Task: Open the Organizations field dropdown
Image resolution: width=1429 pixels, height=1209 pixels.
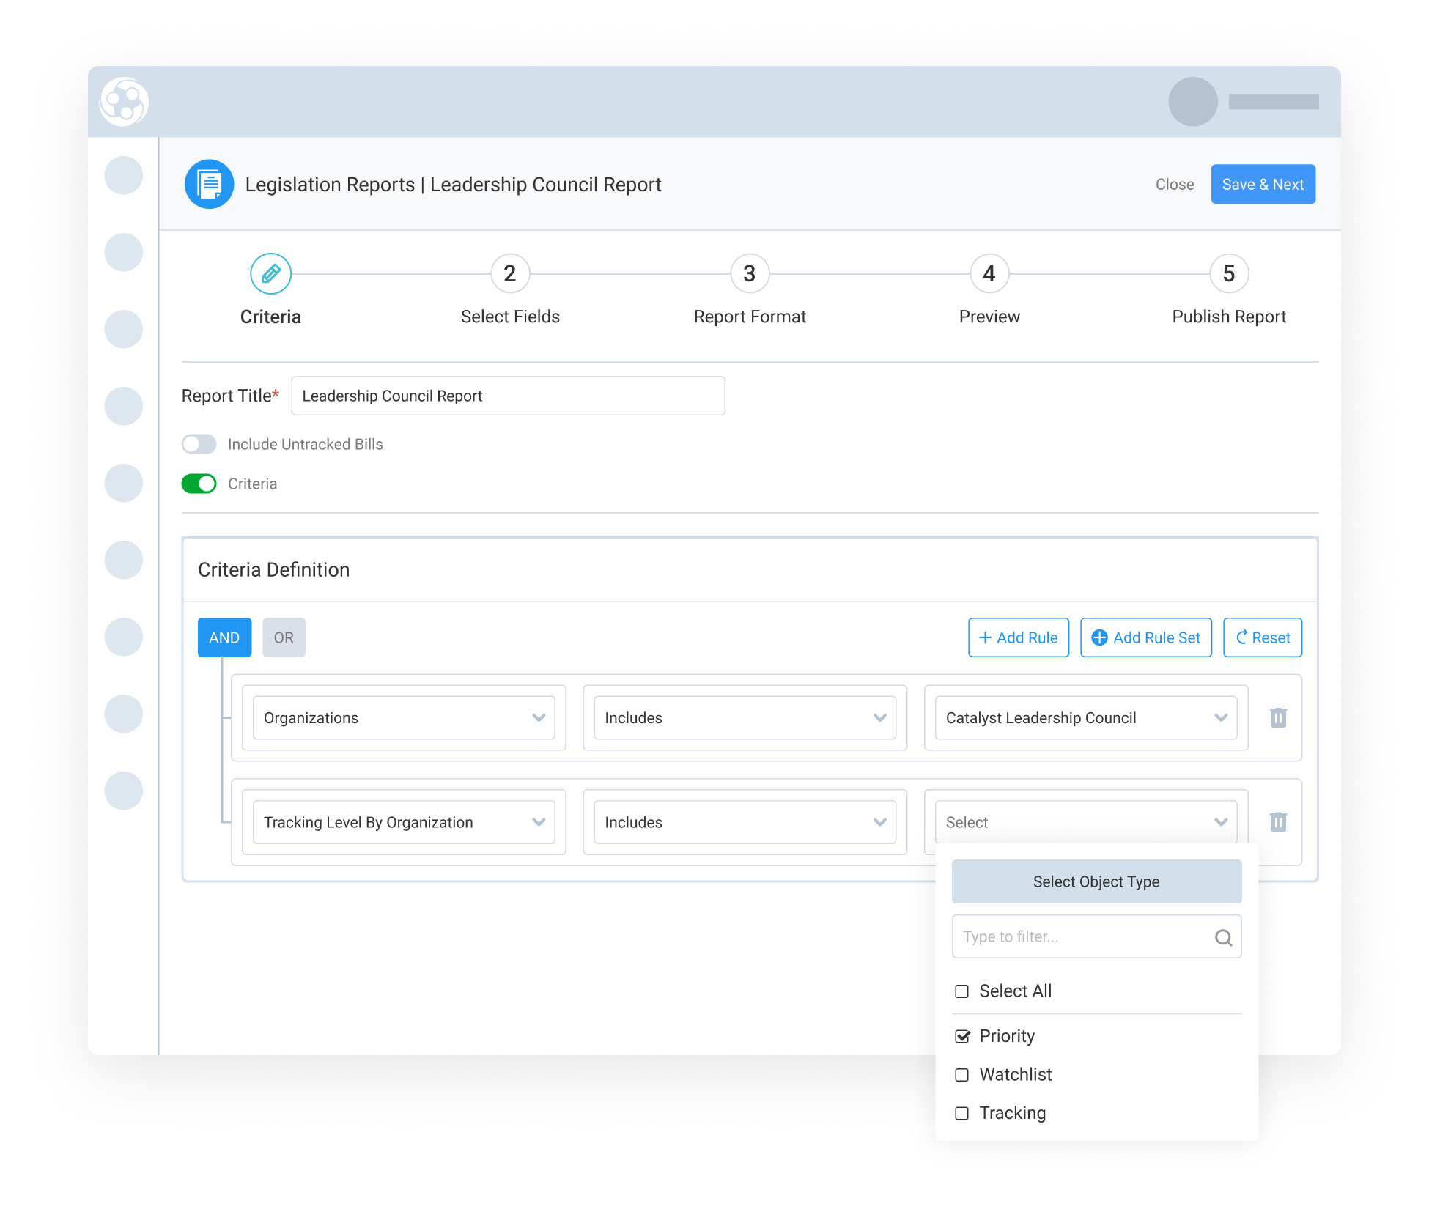Action: point(542,717)
